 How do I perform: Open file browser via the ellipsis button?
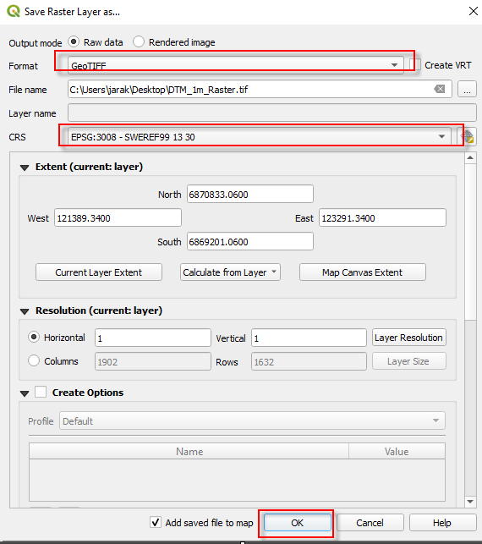[x=467, y=89]
